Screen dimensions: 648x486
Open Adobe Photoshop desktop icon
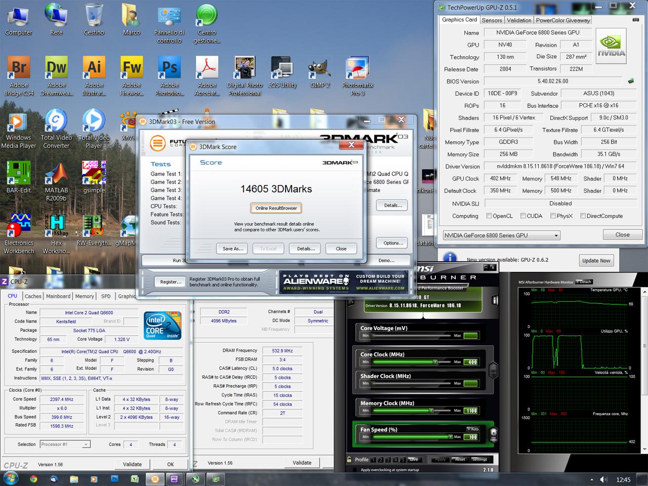coord(170,75)
